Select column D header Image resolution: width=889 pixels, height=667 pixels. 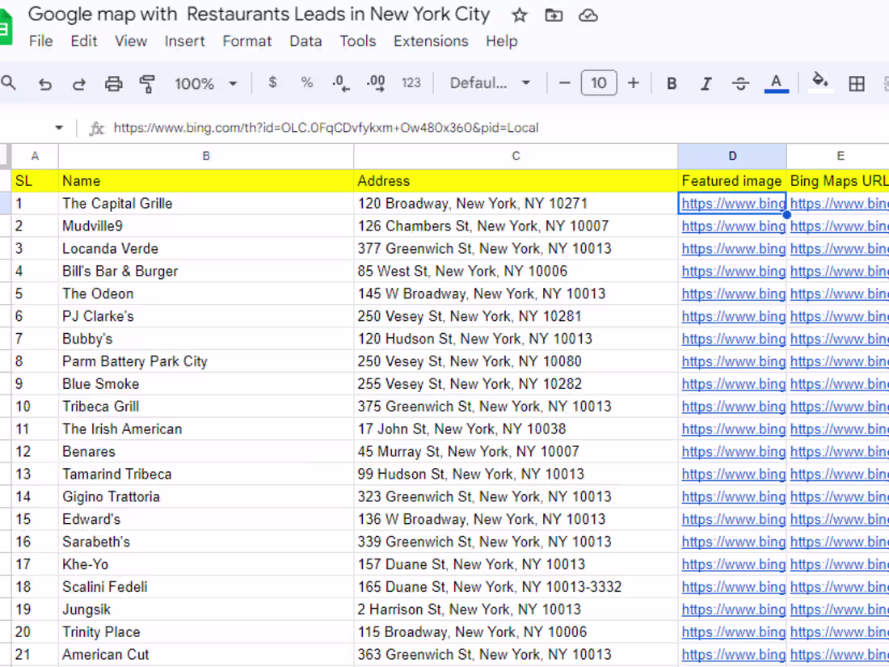[x=732, y=156]
